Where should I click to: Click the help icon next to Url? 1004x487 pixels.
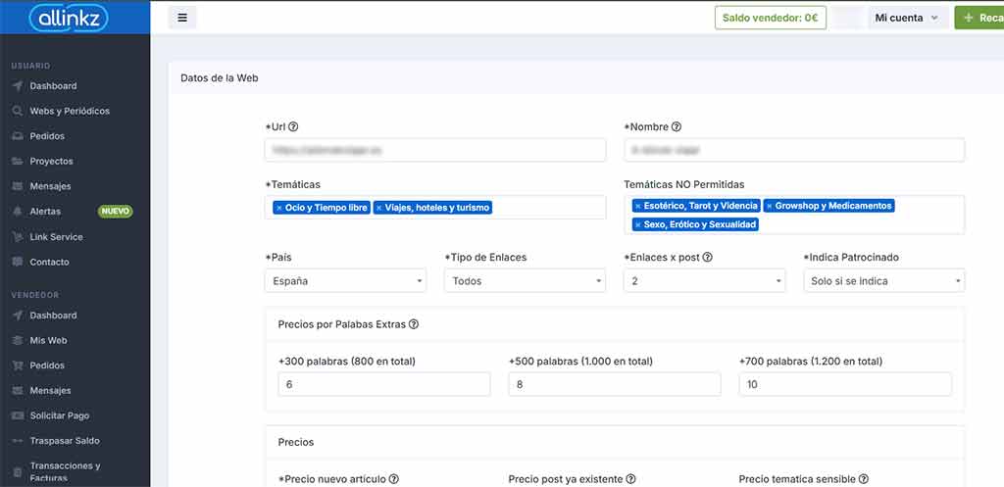293,127
